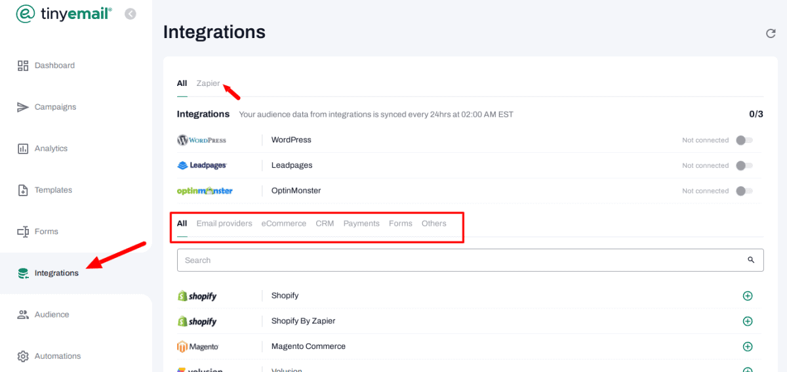Show the CRM integrations tab
The image size is (787, 372).
tap(325, 224)
